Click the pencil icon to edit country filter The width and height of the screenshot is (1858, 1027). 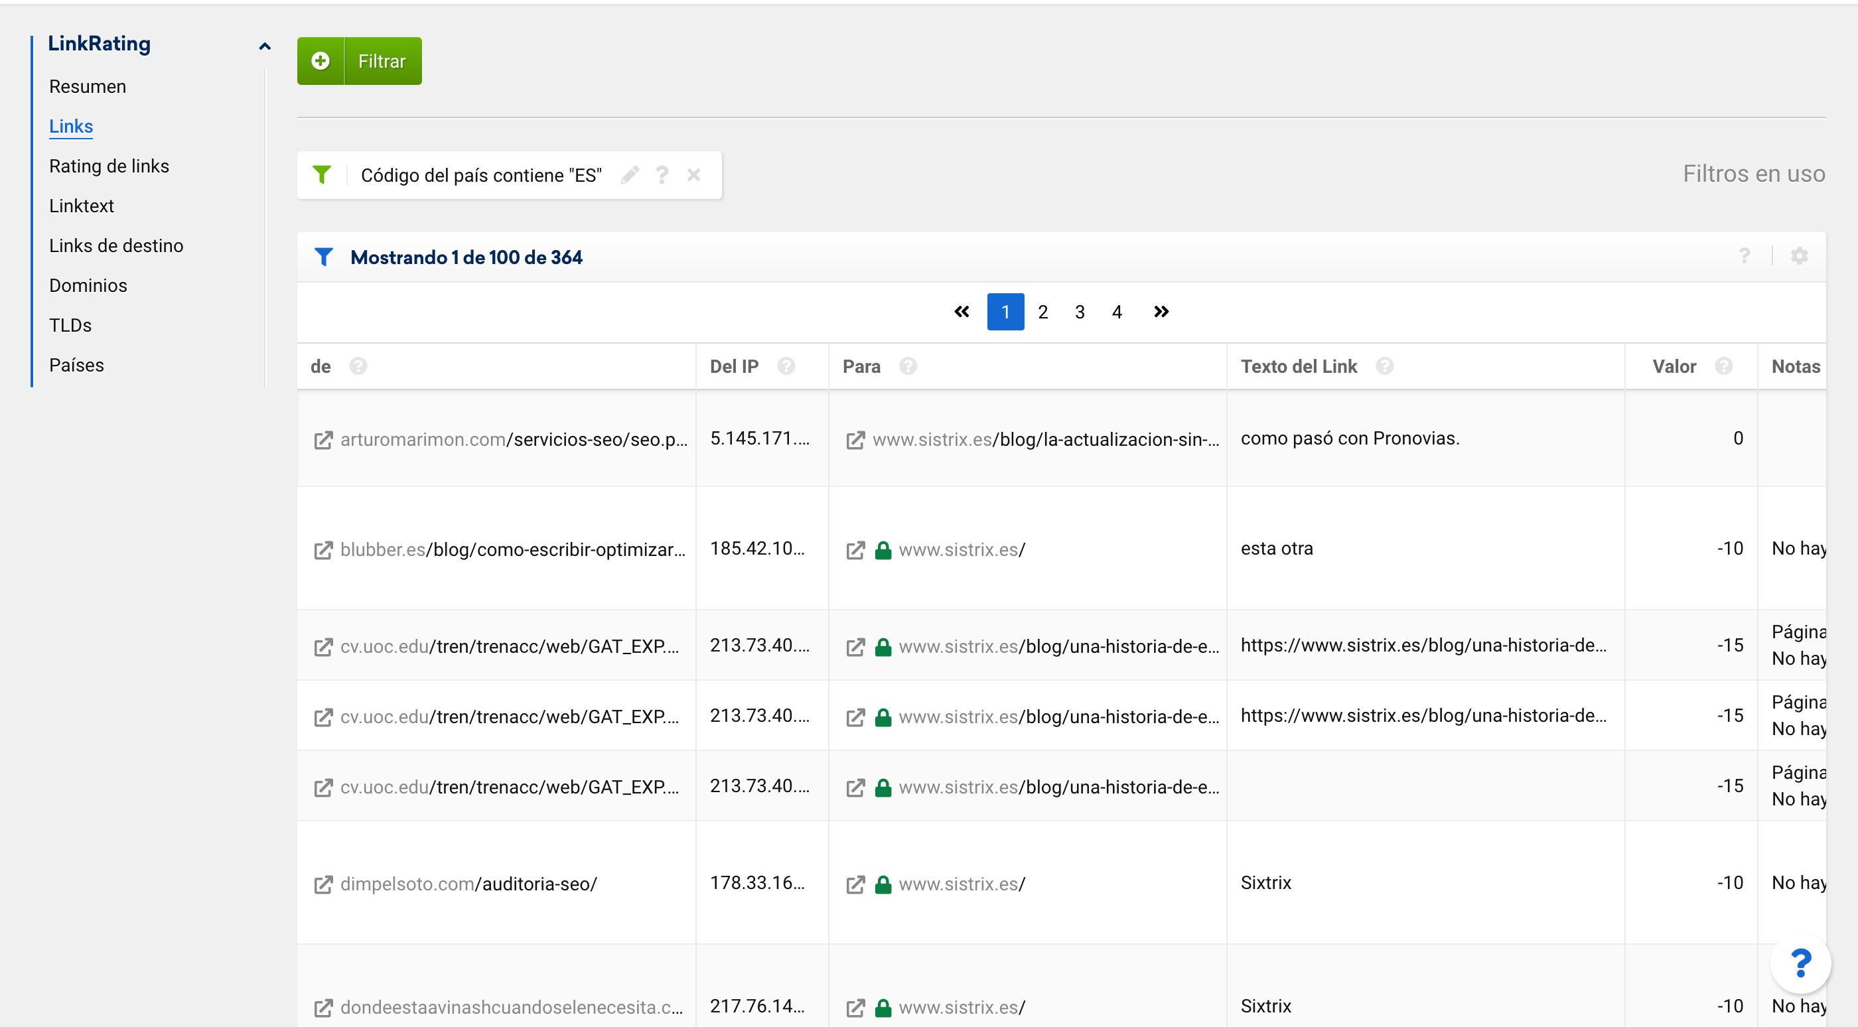coord(630,175)
